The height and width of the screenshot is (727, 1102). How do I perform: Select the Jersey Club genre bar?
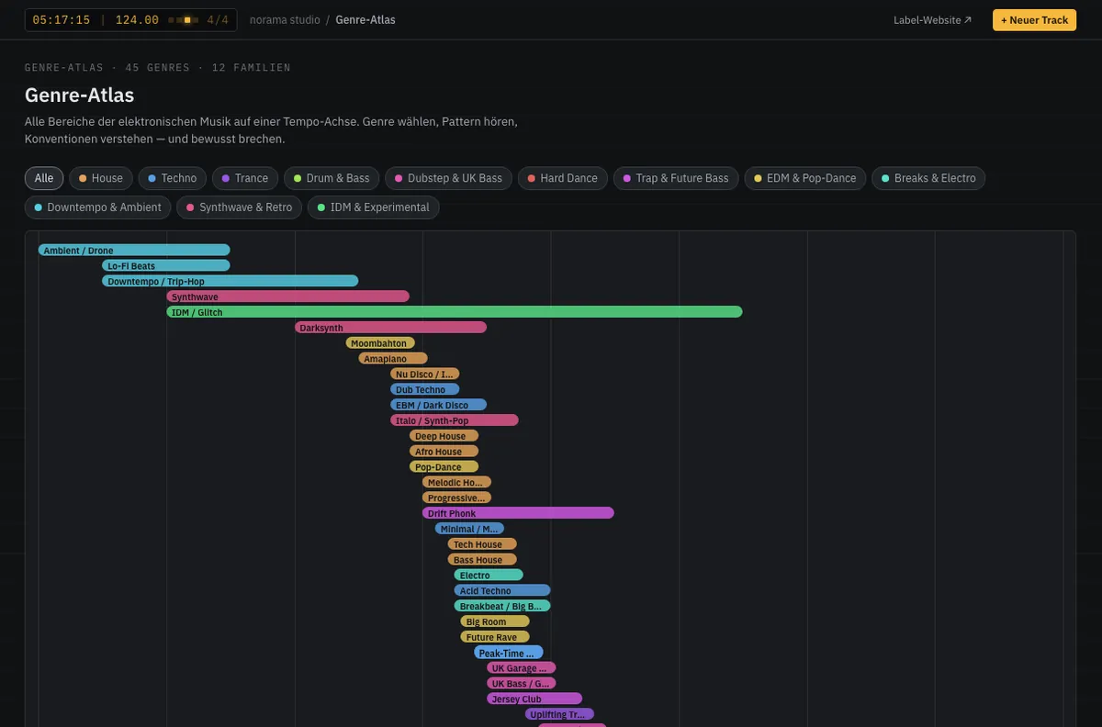pos(534,699)
